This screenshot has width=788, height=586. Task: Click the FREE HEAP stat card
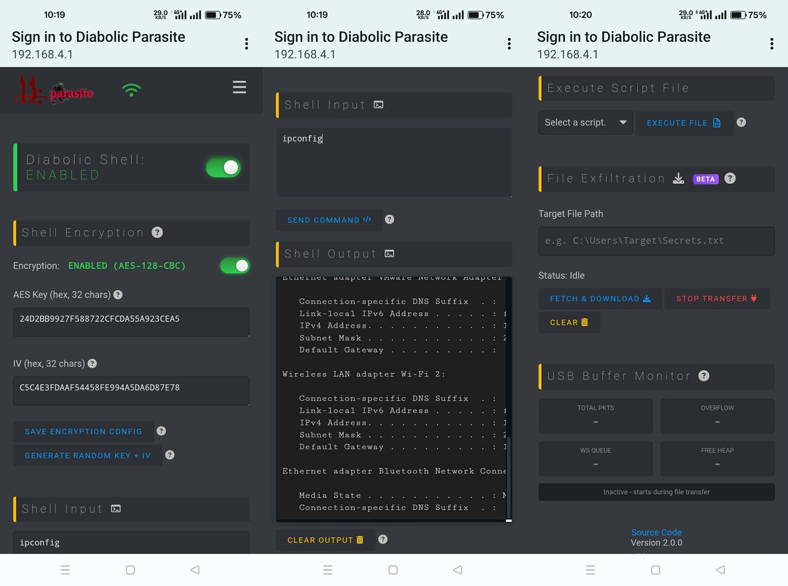tap(718, 459)
